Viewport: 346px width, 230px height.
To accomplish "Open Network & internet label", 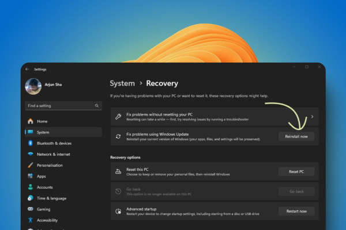I will tap(54, 154).
